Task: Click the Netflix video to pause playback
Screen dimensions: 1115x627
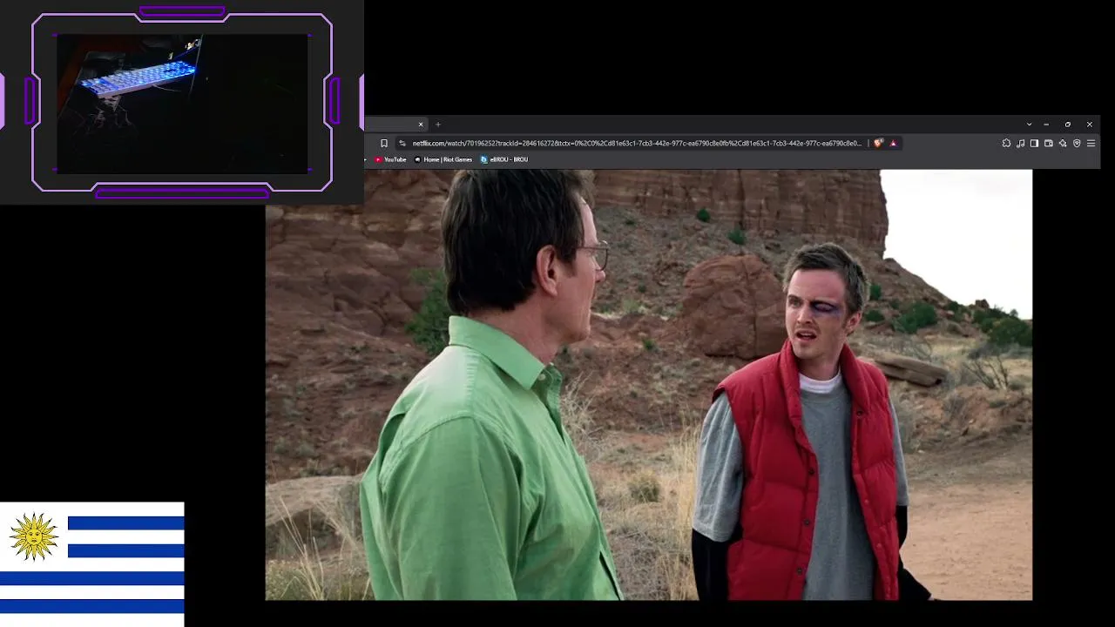Action: (x=649, y=385)
